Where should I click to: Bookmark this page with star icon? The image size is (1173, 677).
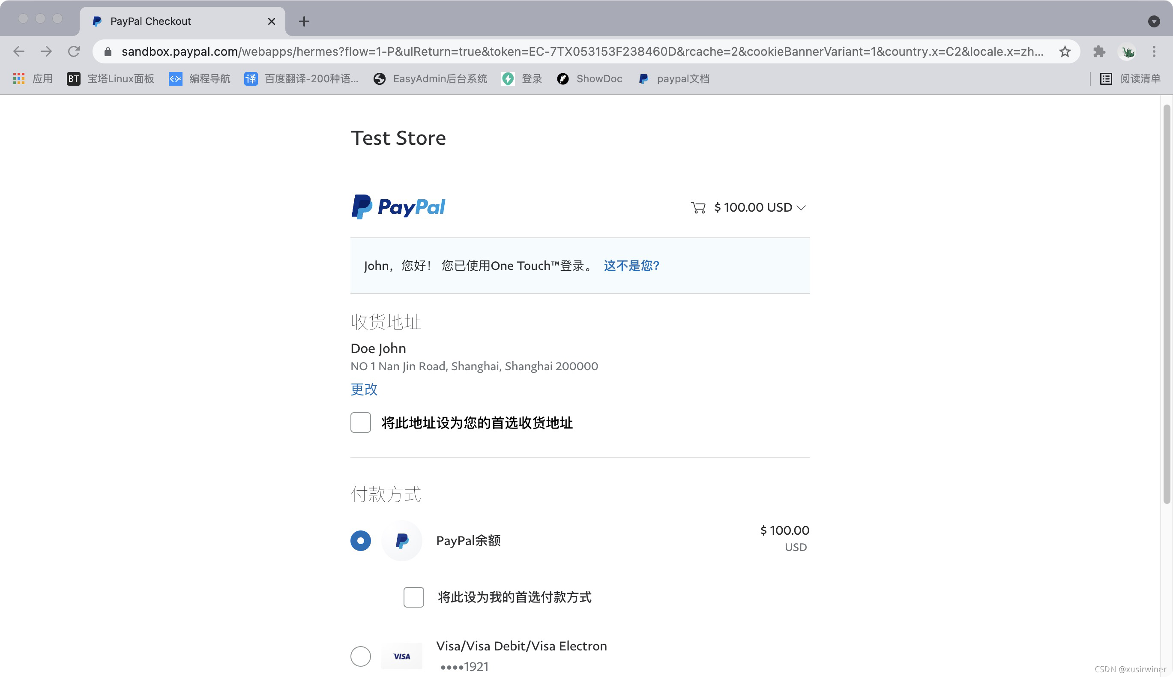(1065, 51)
